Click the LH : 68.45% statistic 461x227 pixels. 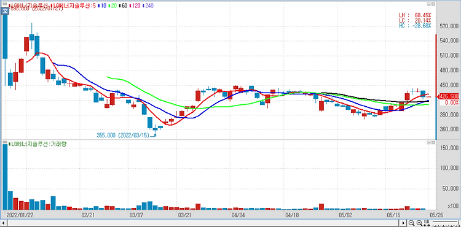(415, 15)
